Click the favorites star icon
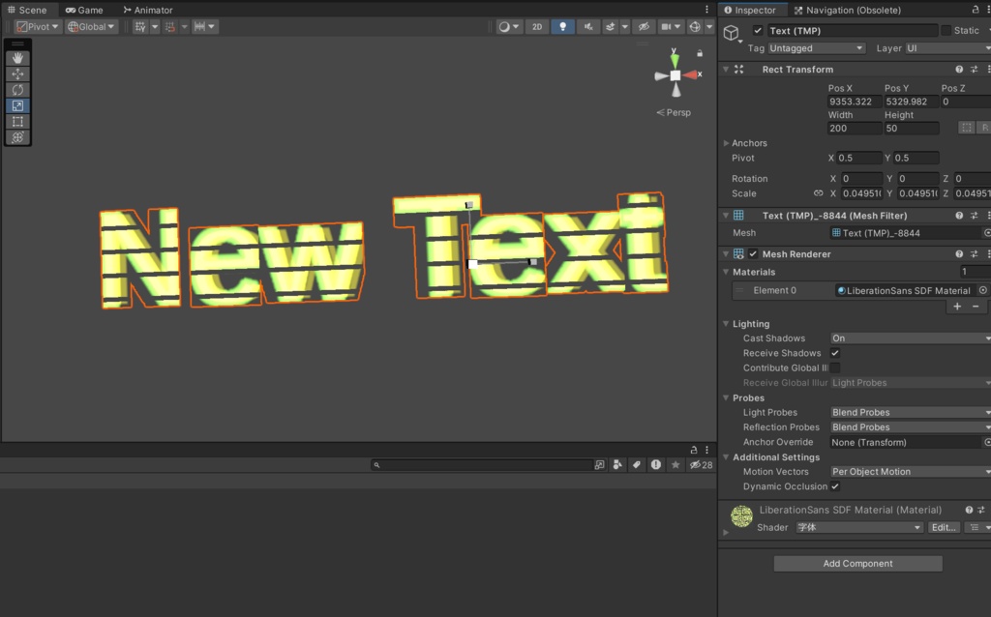Viewport: 991px width, 617px height. pyautogui.click(x=676, y=465)
